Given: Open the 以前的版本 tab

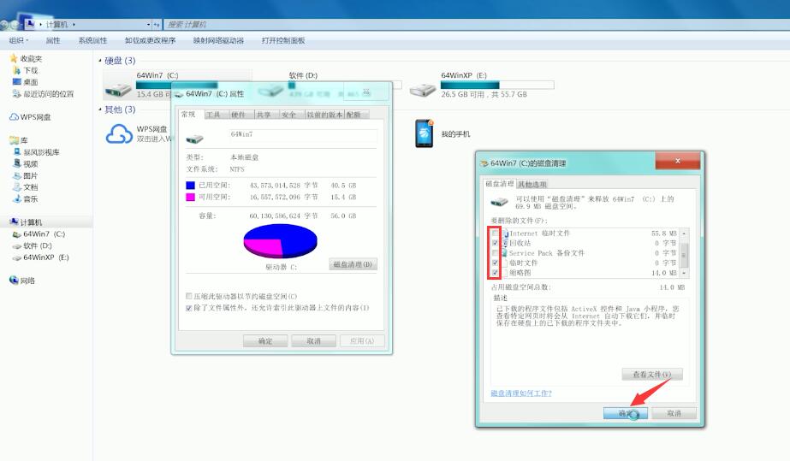Looking at the screenshot, I should [x=325, y=115].
